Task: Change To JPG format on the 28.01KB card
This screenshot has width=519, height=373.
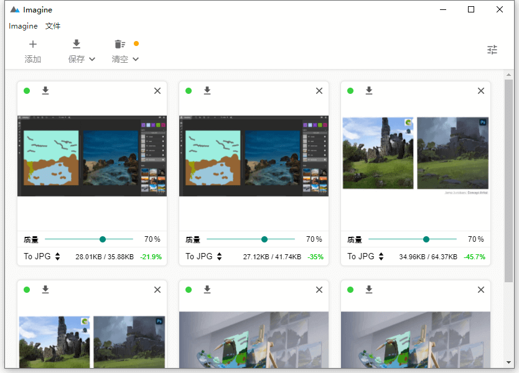Action: coord(42,257)
